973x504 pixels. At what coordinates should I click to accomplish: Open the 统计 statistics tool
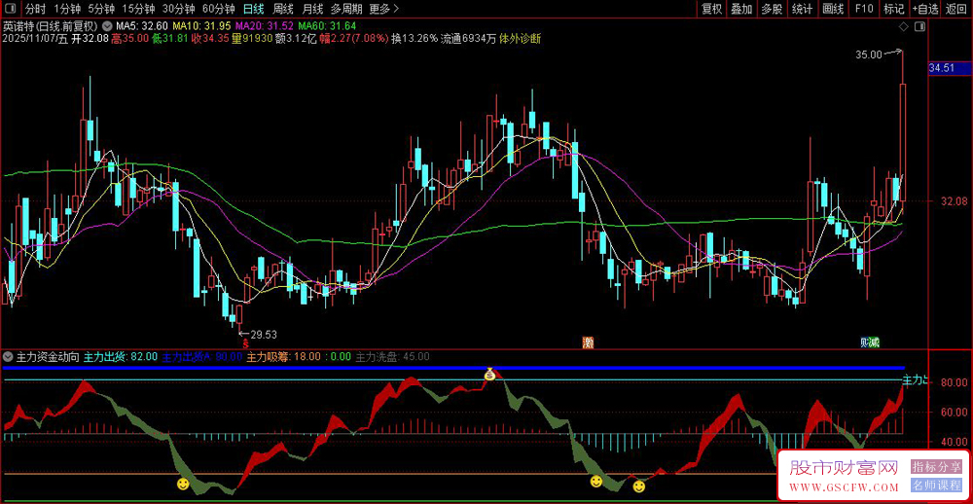pos(803,9)
